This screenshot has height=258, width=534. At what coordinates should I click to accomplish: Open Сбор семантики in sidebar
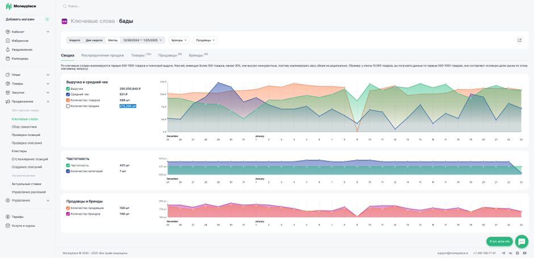[24, 127]
